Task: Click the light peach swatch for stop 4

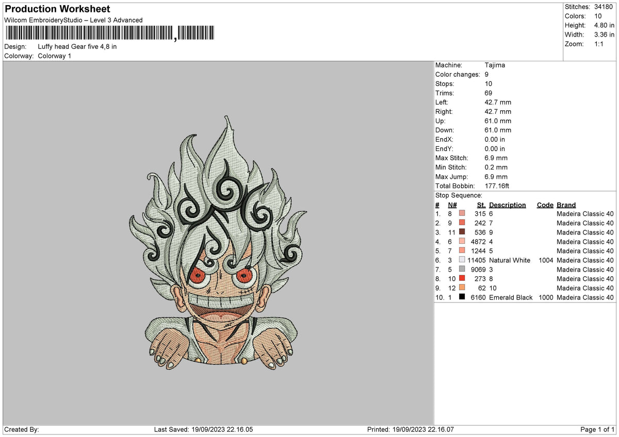Action: [461, 242]
